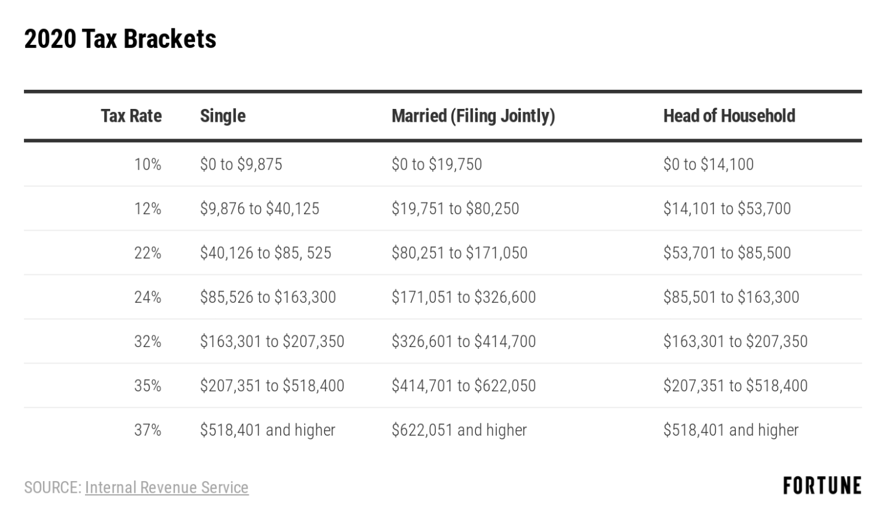Select the $622,051 and higher cell
This screenshot has height=523, width=886.
(x=459, y=430)
